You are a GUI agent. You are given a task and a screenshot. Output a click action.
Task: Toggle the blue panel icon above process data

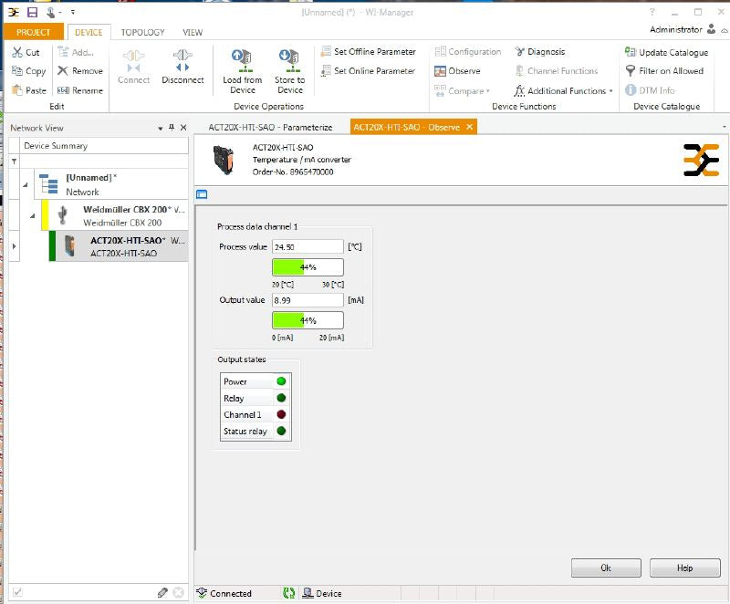tap(203, 193)
